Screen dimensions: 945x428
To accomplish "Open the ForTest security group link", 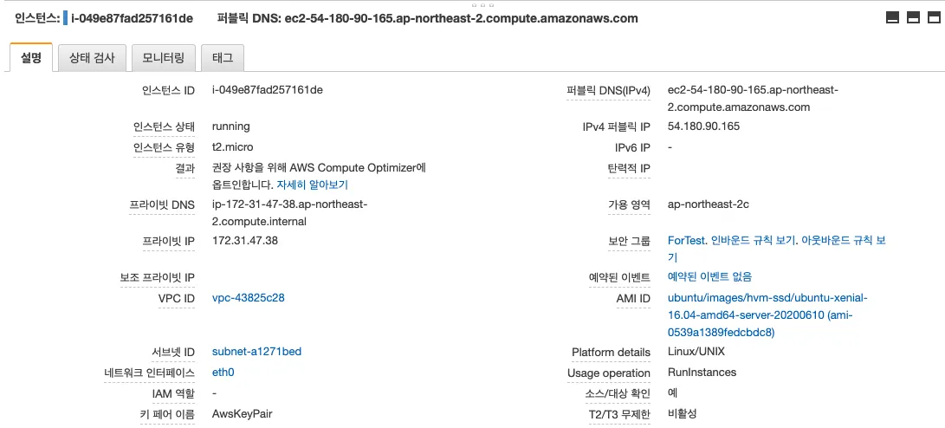I will coord(686,241).
